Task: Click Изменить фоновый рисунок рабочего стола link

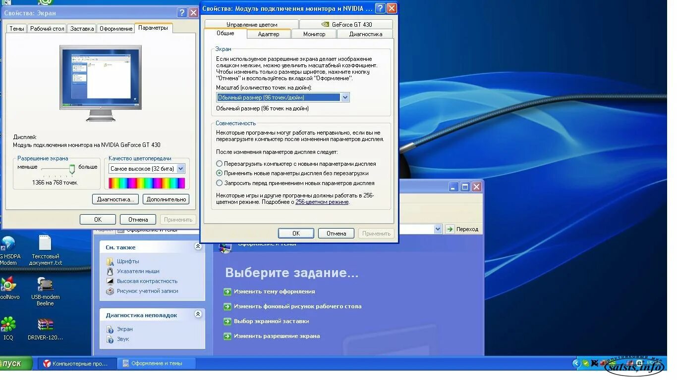Action: click(297, 306)
